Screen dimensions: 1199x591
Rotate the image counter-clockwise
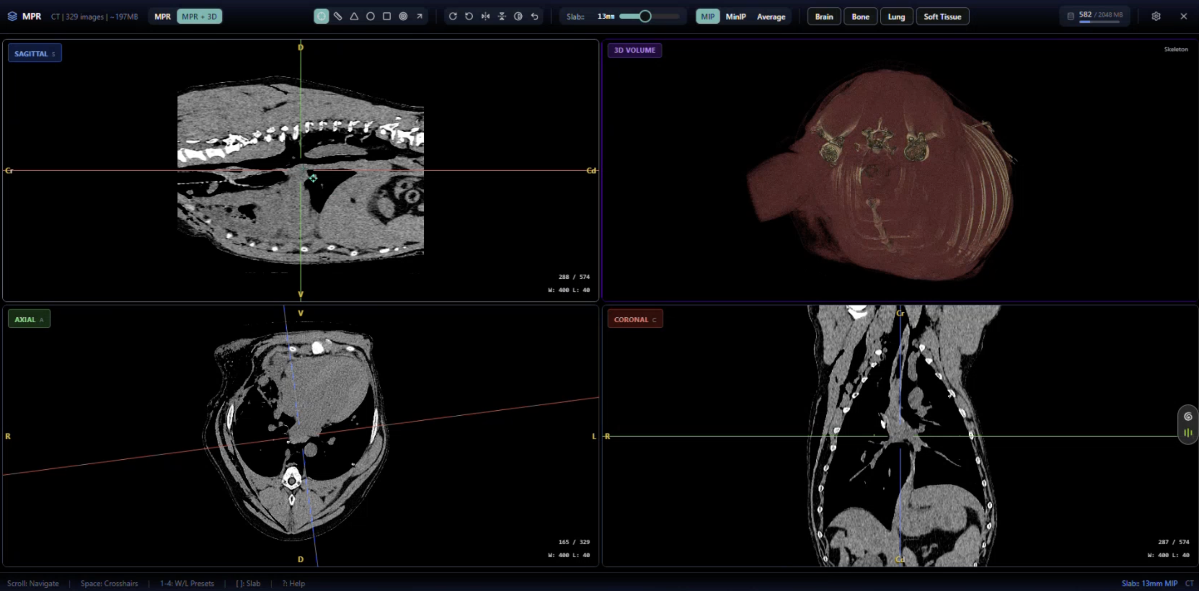[469, 16]
